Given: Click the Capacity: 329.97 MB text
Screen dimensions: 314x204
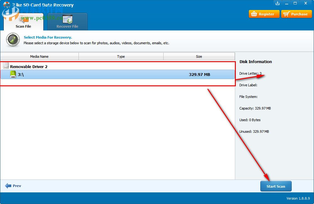Looking at the screenshot, I should click(255, 108).
